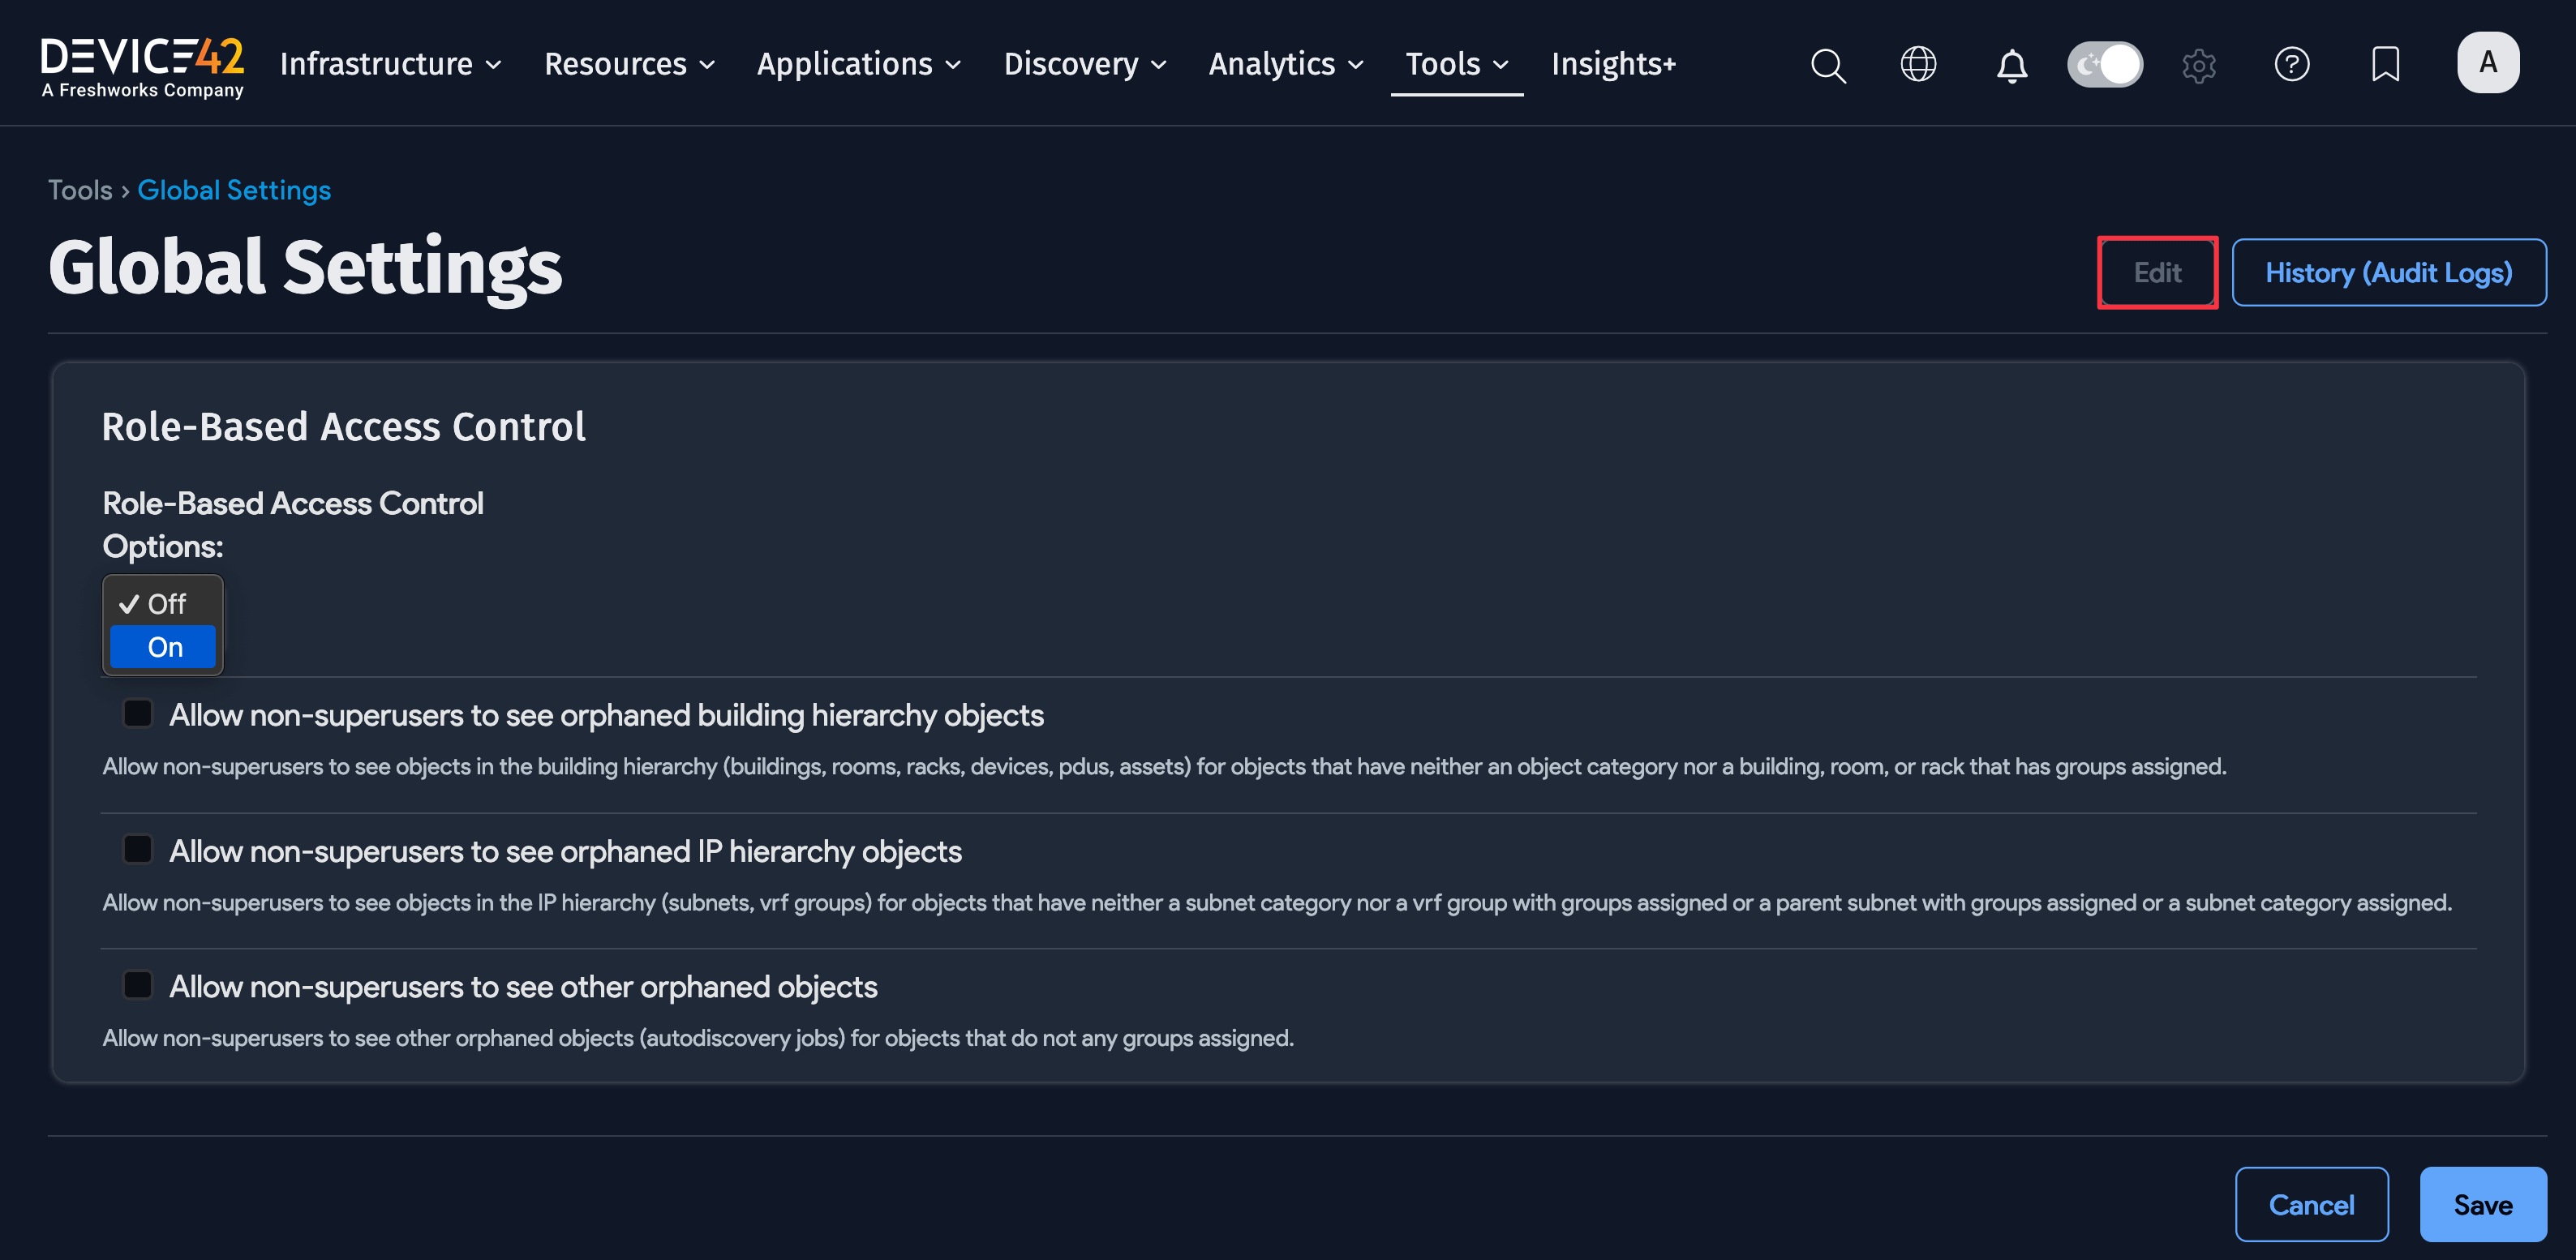Open the help question mark icon
2576x1260 pixels.
tap(2292, 64)
